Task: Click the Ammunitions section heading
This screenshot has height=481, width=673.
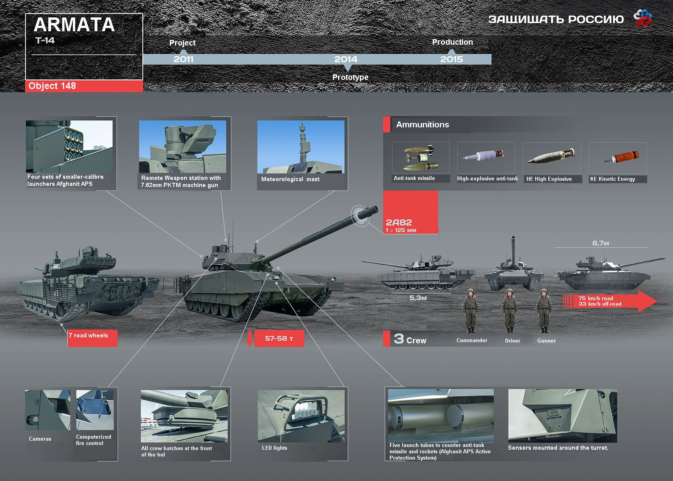Action: pos(422,125)
